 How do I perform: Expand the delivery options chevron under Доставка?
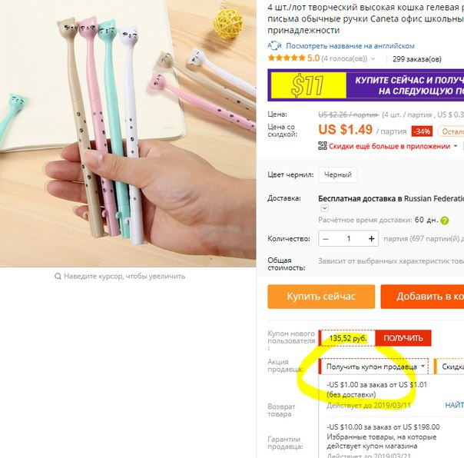pos(325,208)
